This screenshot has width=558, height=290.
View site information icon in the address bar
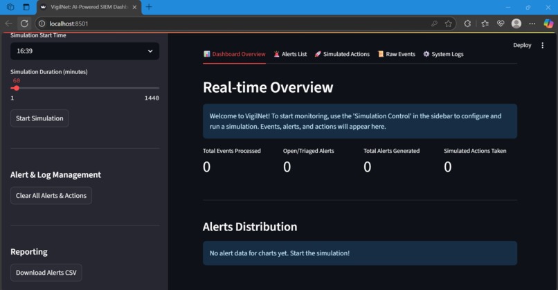pyautogui.click(x=42, y=24)
